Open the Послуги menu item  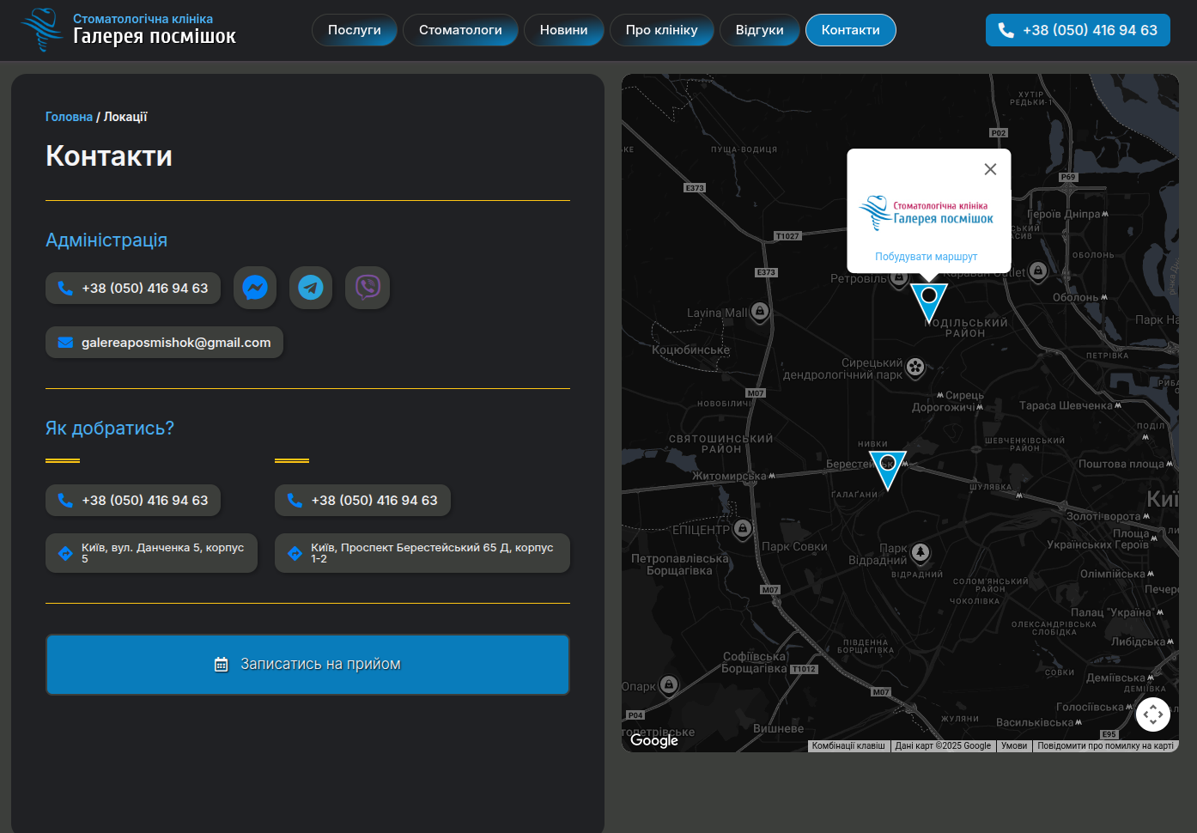click(x=354, y=30)
